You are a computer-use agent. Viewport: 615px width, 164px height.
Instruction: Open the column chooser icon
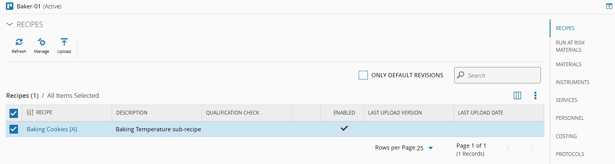click(517, 96)
